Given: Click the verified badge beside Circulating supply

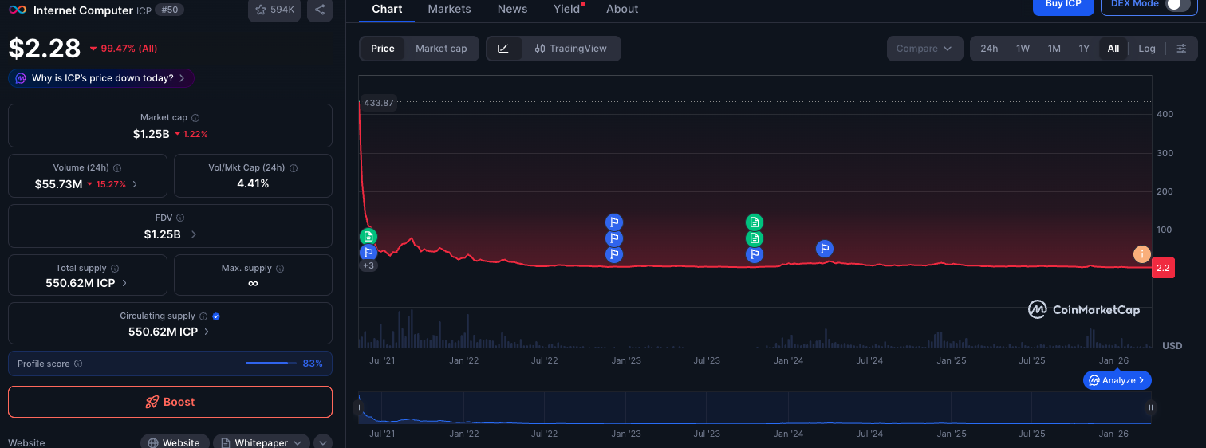Looking at the screenshot, I should tap(217, 316).
